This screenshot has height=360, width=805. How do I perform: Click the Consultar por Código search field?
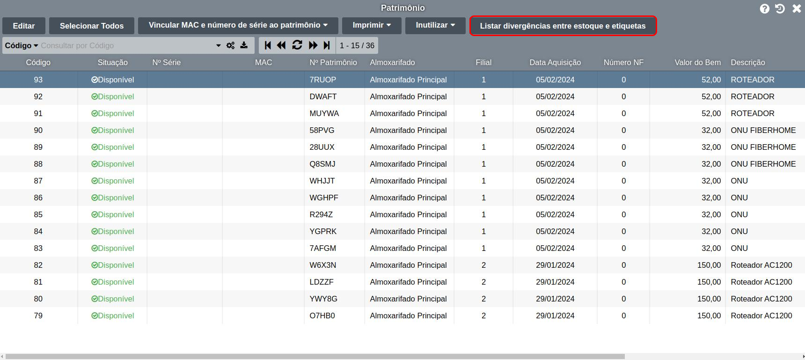click(x=126, y=45)
